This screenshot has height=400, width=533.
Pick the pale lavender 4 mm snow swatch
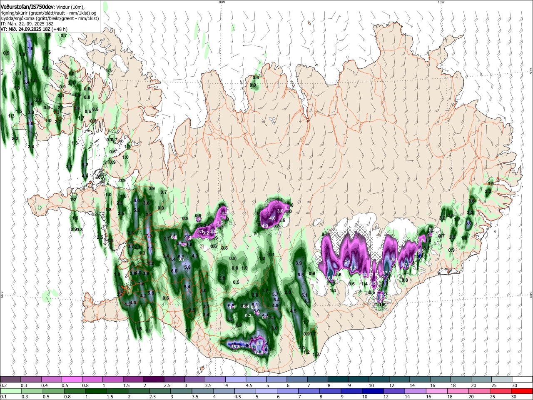236,379
